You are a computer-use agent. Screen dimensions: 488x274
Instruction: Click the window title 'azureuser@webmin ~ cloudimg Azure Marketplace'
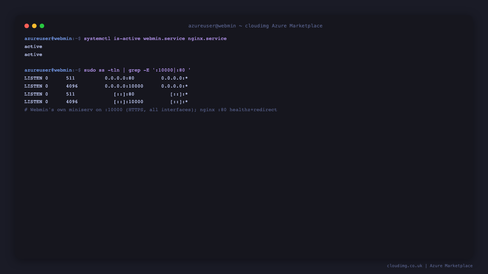coord(255,26)
